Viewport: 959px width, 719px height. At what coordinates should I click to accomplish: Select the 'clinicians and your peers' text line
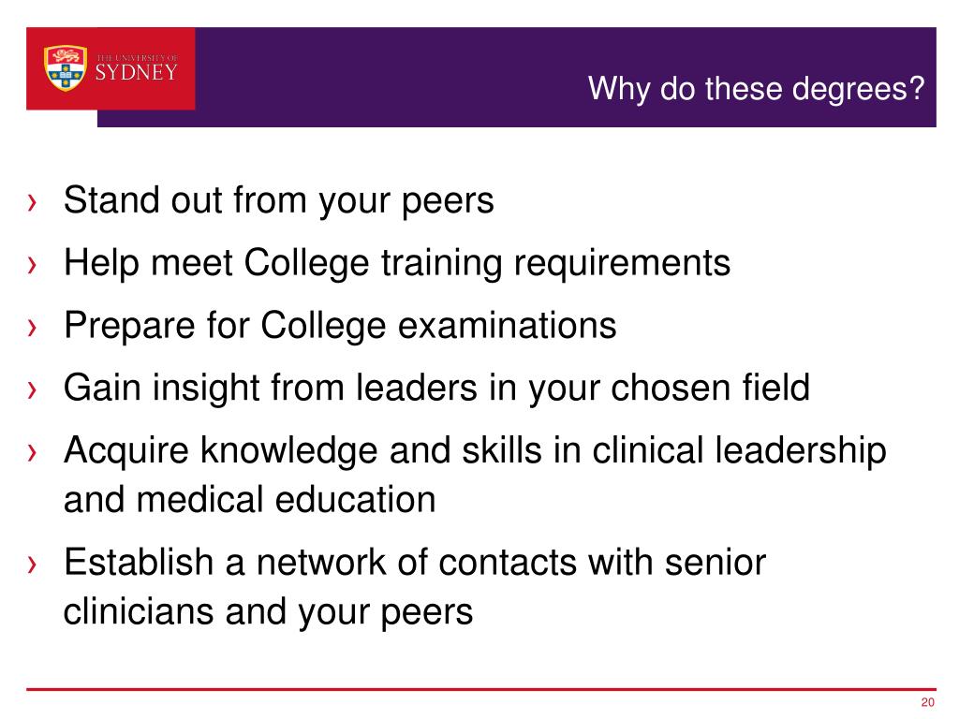[268, 611]
